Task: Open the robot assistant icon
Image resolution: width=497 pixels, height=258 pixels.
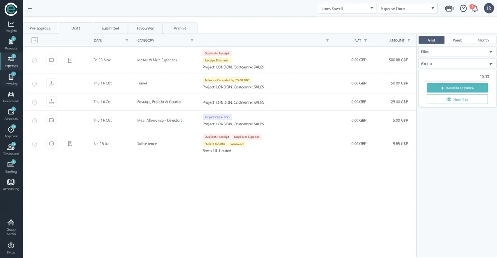Action: pyautogui.click(x=449, y=8)
